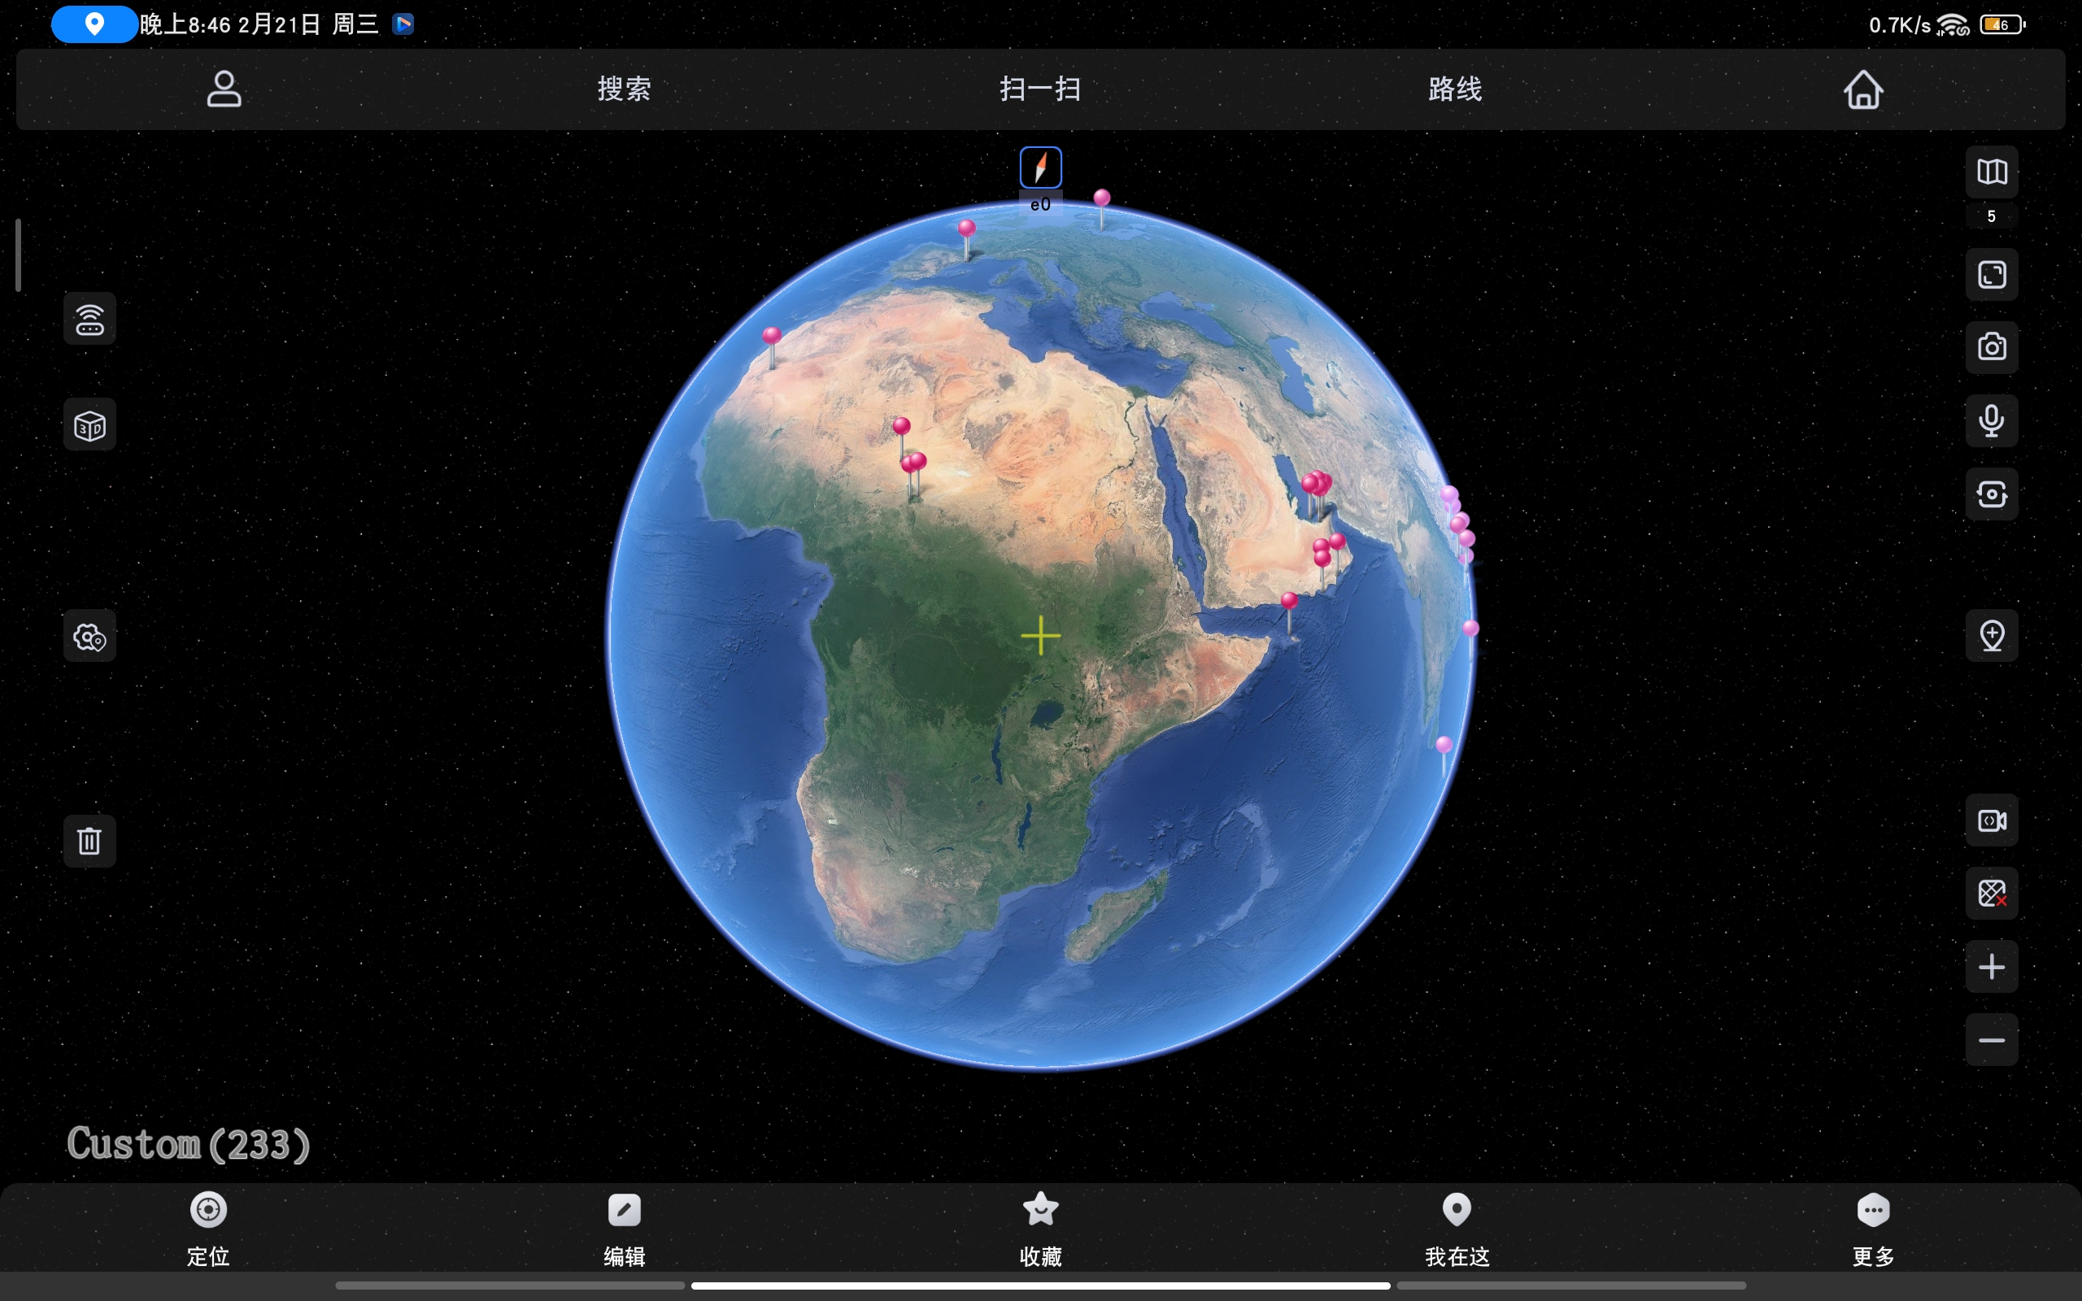2082x1301 pixels.
Task: Click the battery indicator
Action: 2002,25
